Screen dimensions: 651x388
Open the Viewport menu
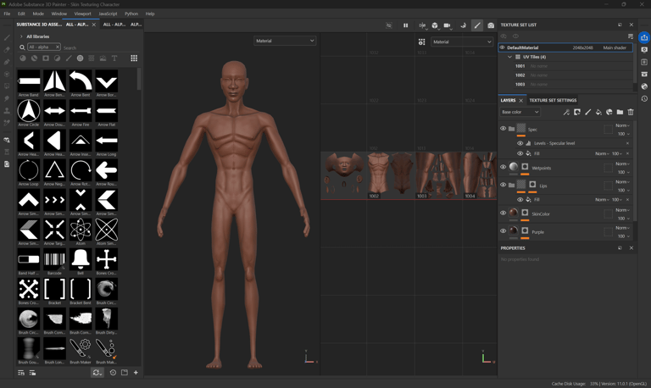point(82,14)
